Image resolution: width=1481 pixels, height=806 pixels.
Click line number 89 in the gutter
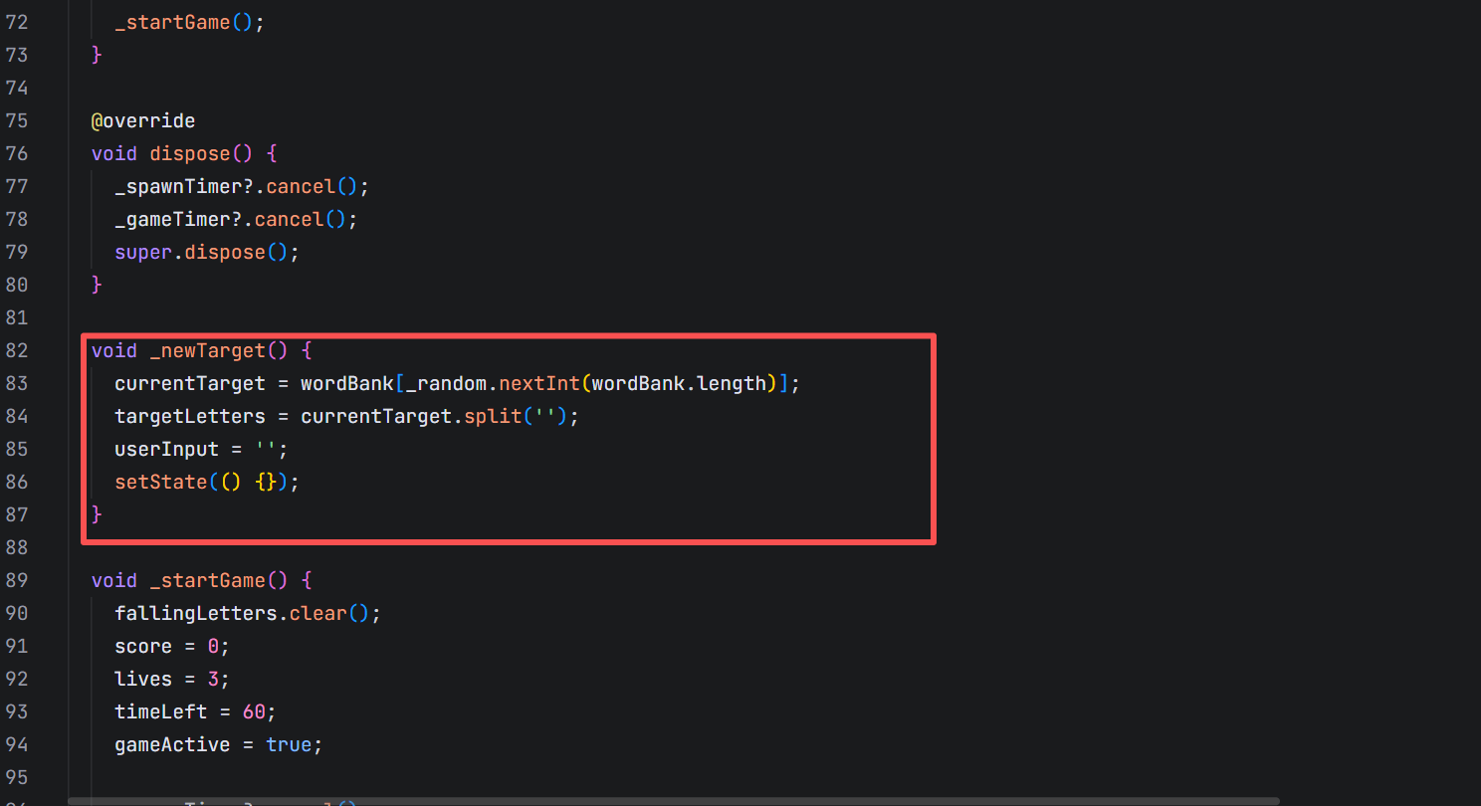coord(17,580)
